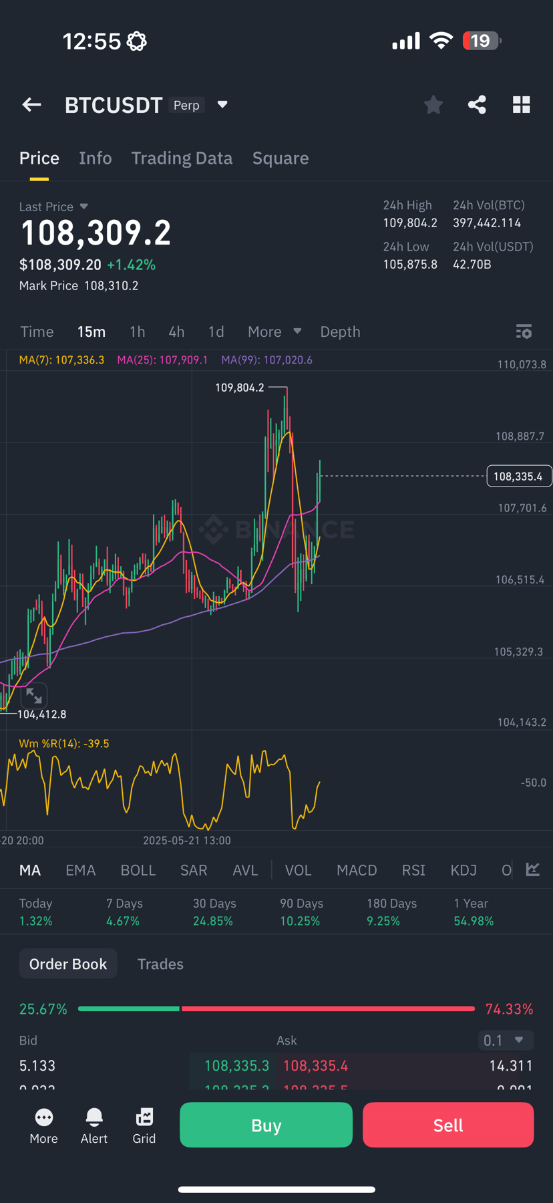Tap the cellular signal bars icon
The image size is (553, 1203).
406,41
